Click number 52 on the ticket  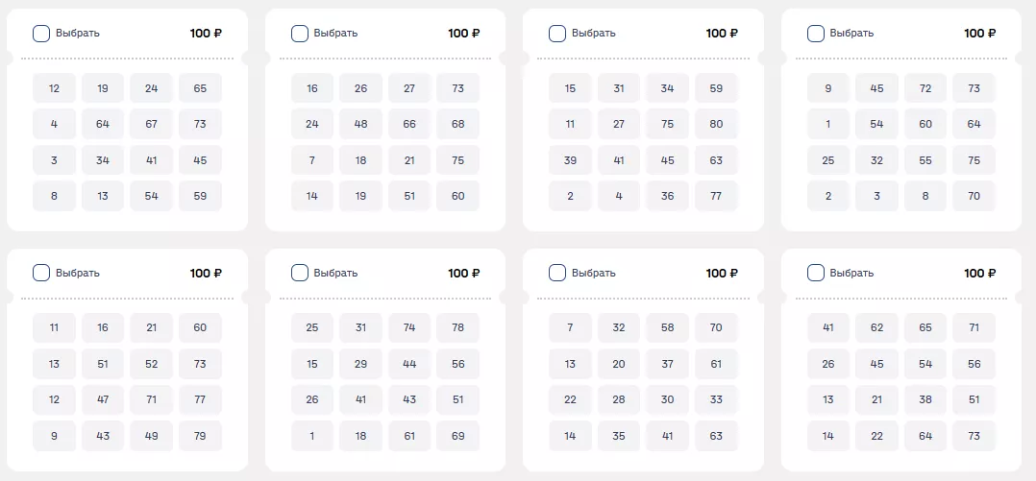tap(152, 364)
